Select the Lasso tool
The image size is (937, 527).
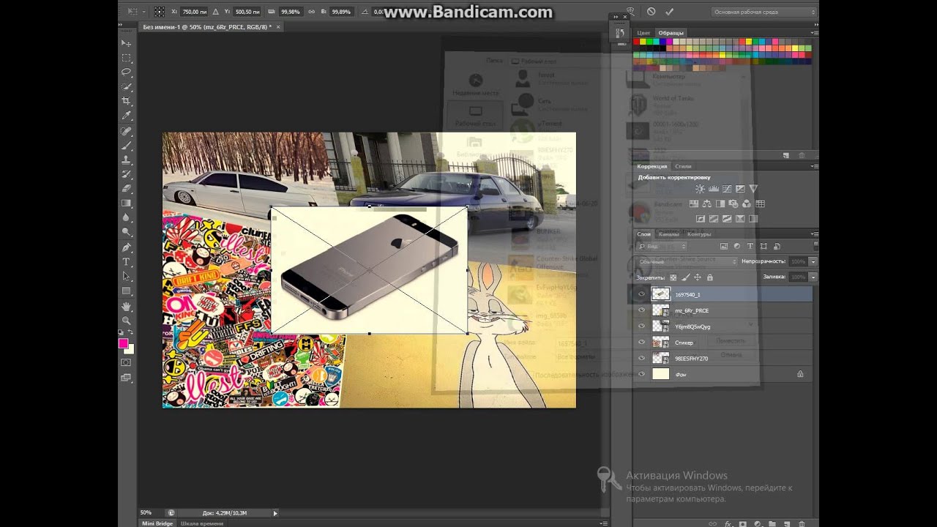pos(126,72)
